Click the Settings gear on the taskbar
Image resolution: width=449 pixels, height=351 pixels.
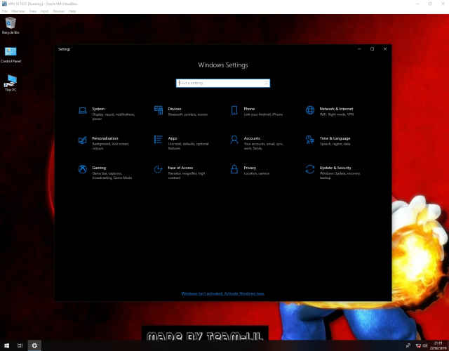click(35, 345)
